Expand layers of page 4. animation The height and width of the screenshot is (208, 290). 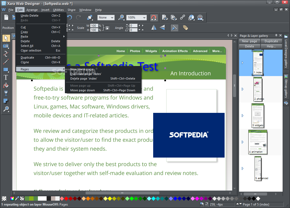pyautogui.click(x=243, y=142)
